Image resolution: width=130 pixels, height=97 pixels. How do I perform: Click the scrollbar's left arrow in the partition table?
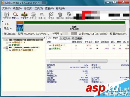point(48,61)
